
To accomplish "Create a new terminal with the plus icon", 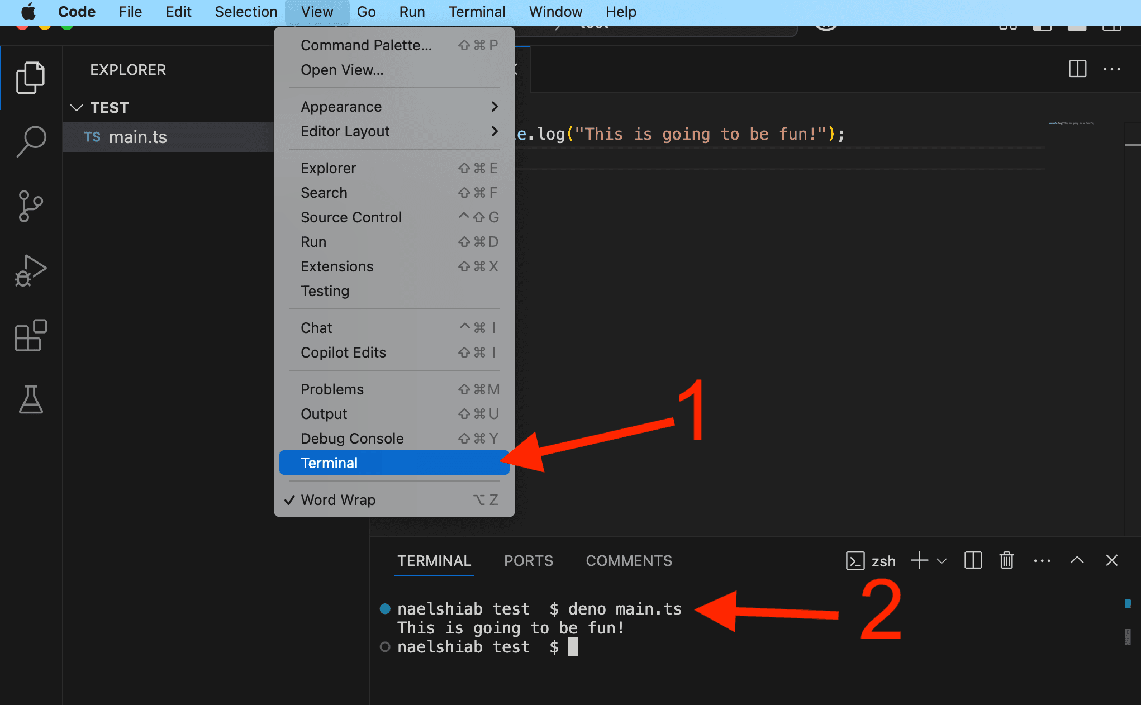I will tap(919, 560).
